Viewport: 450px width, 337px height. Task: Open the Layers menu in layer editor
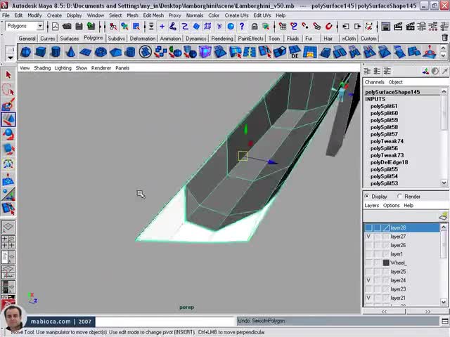(372, 206)
